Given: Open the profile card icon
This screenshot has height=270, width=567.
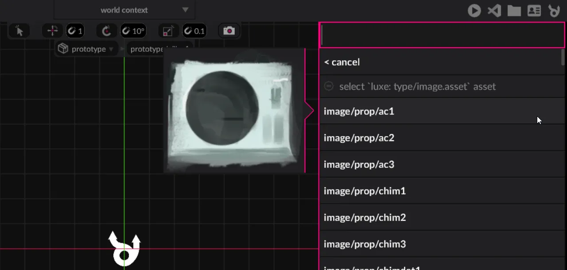Looking at the screenshot, I should 534,11.
